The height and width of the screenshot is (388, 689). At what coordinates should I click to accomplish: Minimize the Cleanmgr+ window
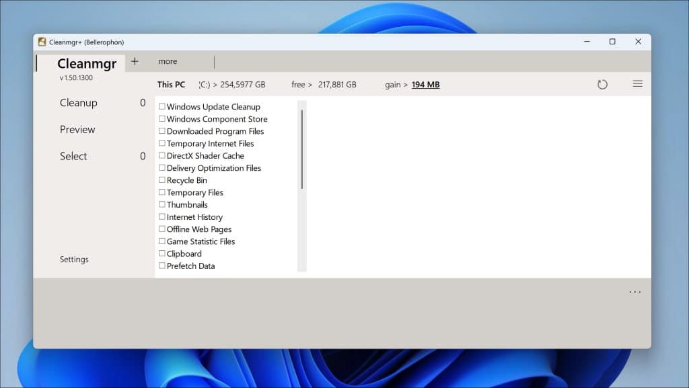point(586,42)
